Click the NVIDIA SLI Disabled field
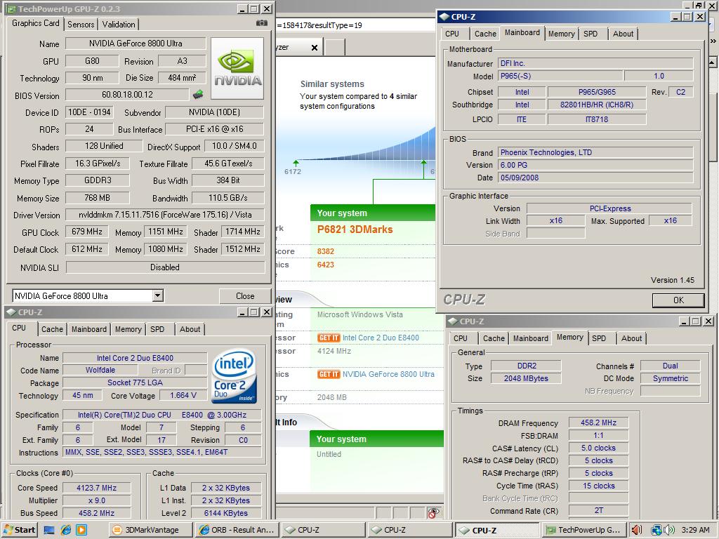719x539 pixels. 165,267
